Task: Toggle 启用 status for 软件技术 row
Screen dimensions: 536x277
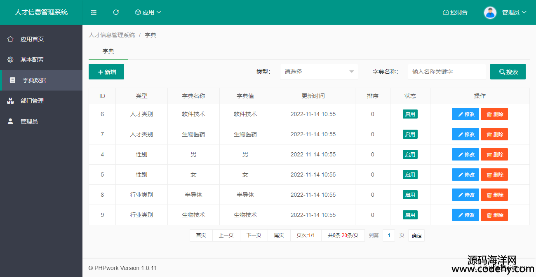Action: click(x=410, y=114)
